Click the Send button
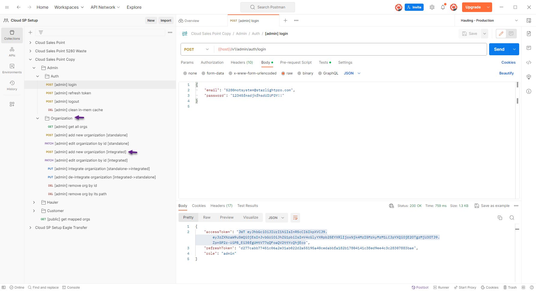Viewport: 536px width, 291px height. tap(499, 49)
